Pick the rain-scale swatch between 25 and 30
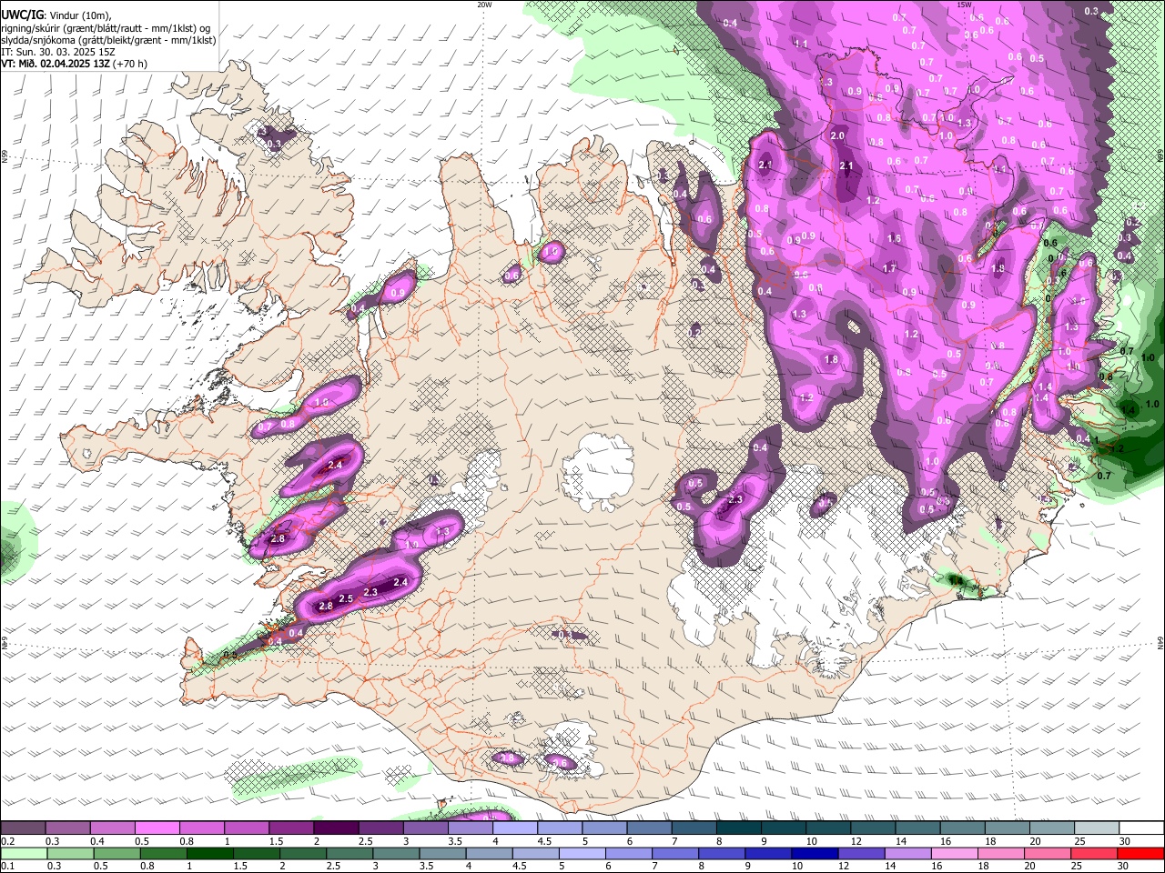 point(1093,854)
